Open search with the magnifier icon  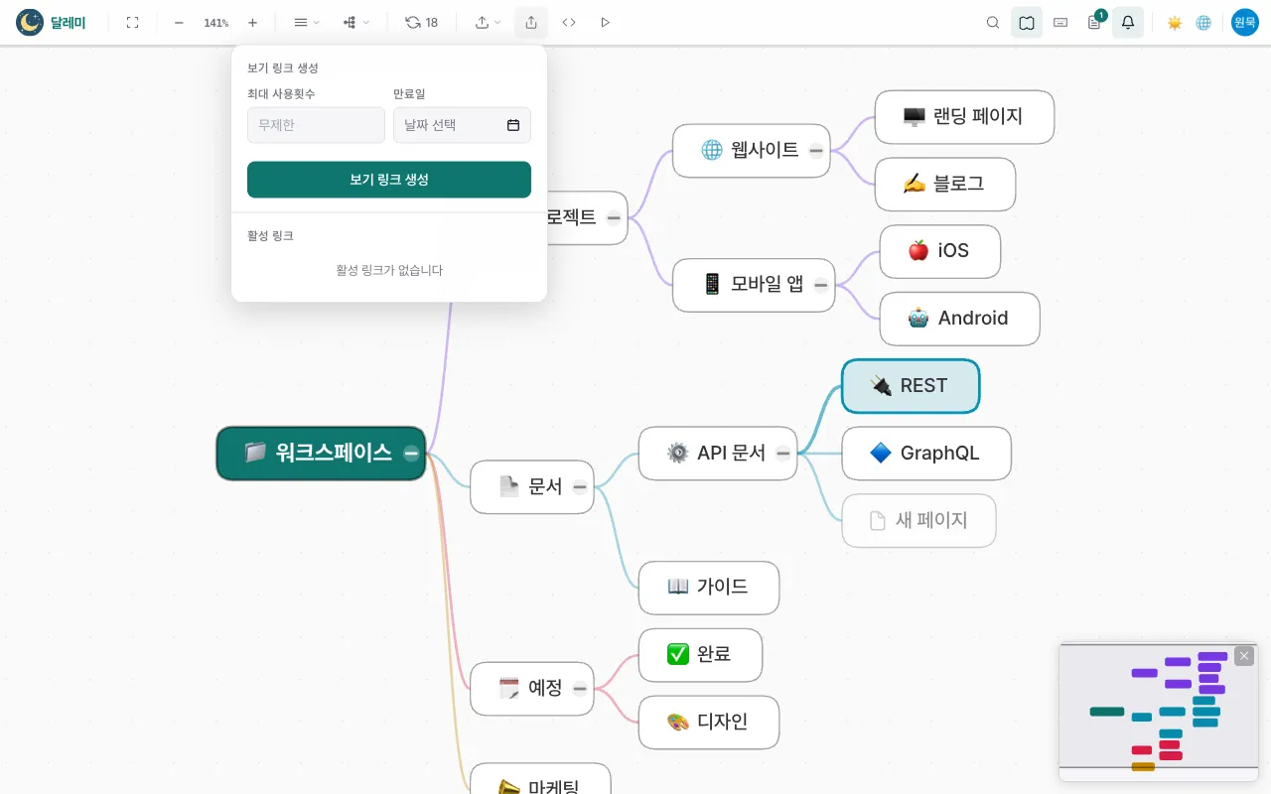(x=993, y=22)
